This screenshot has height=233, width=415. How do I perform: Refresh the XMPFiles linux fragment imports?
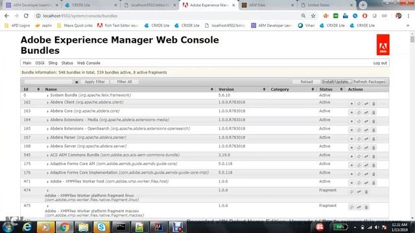[x=351, y=192]
